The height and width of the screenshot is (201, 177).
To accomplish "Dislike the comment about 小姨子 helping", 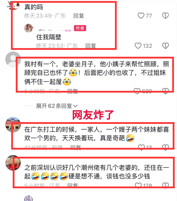I will click(x=166, y=91).
